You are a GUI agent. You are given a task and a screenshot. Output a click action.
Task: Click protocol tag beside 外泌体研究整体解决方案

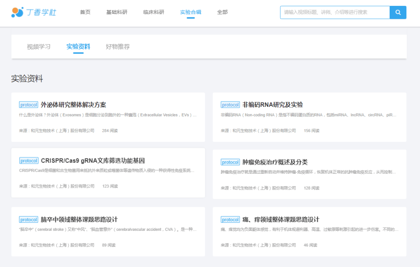tap(28, 105)
